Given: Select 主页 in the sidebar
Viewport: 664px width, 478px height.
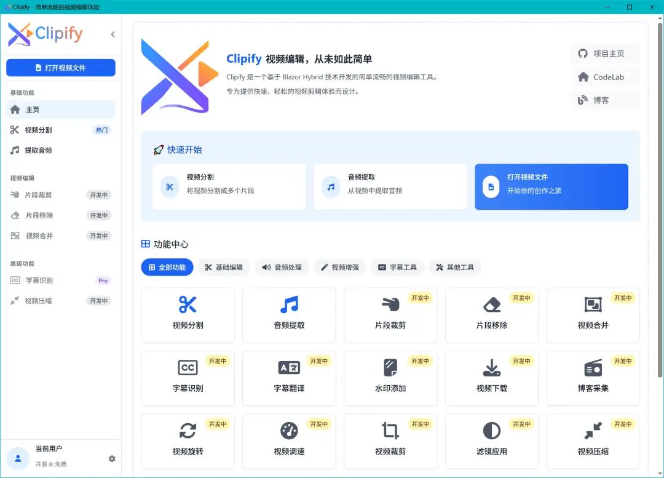Looking at the screenshot, I should pos(60,110).
